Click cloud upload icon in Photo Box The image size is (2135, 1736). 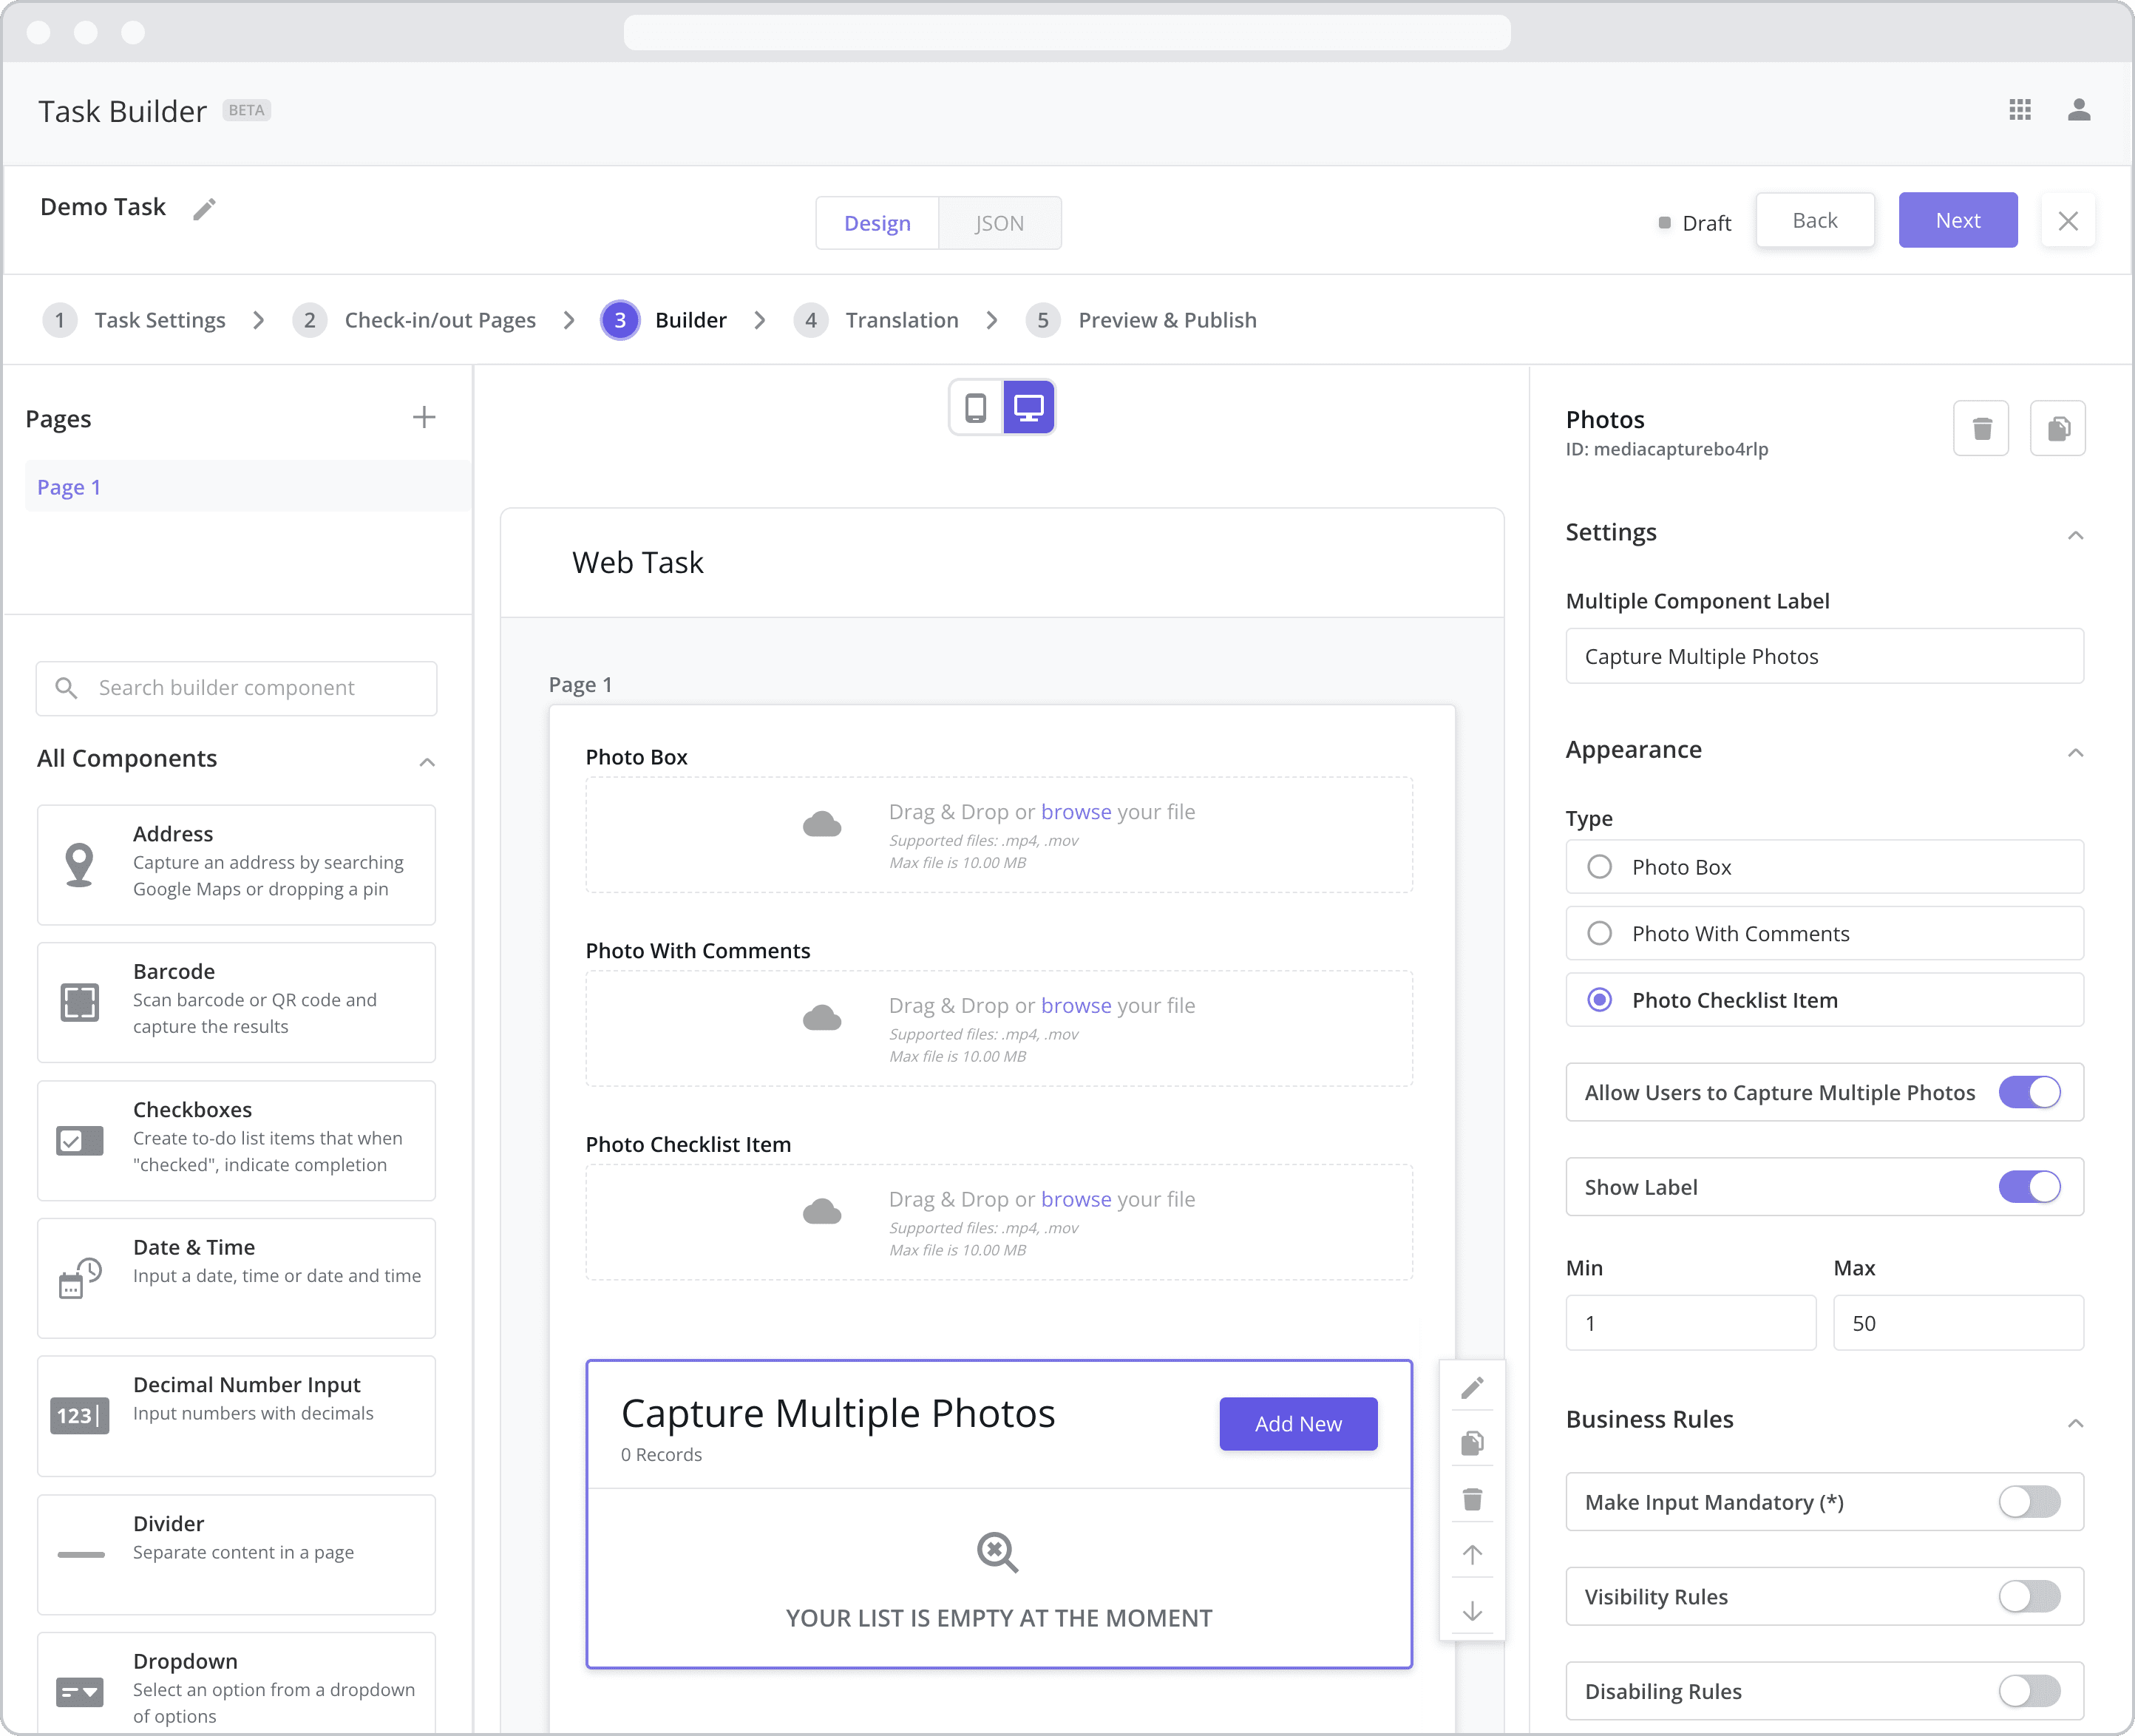pyautogui.click(x=822, y=824)
